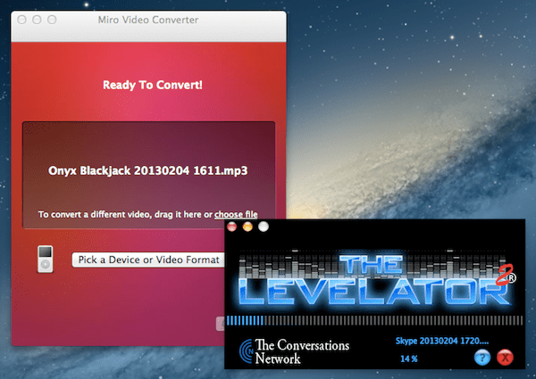
Task: Minimize Levelator using the orange button
Action: 247,227
